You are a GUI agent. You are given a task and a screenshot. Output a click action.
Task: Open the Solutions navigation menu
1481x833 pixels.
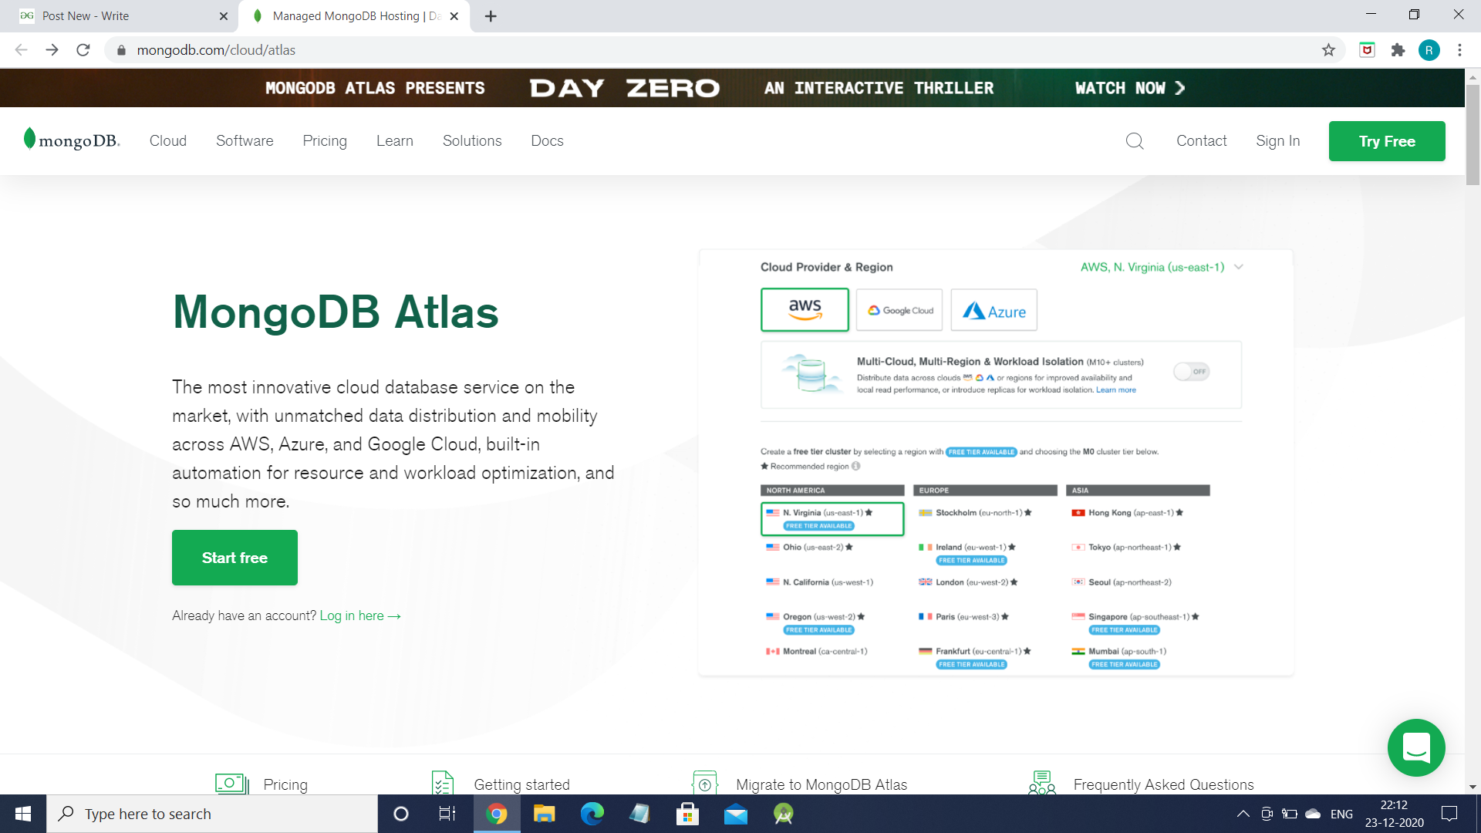click(x=472, y=141)
